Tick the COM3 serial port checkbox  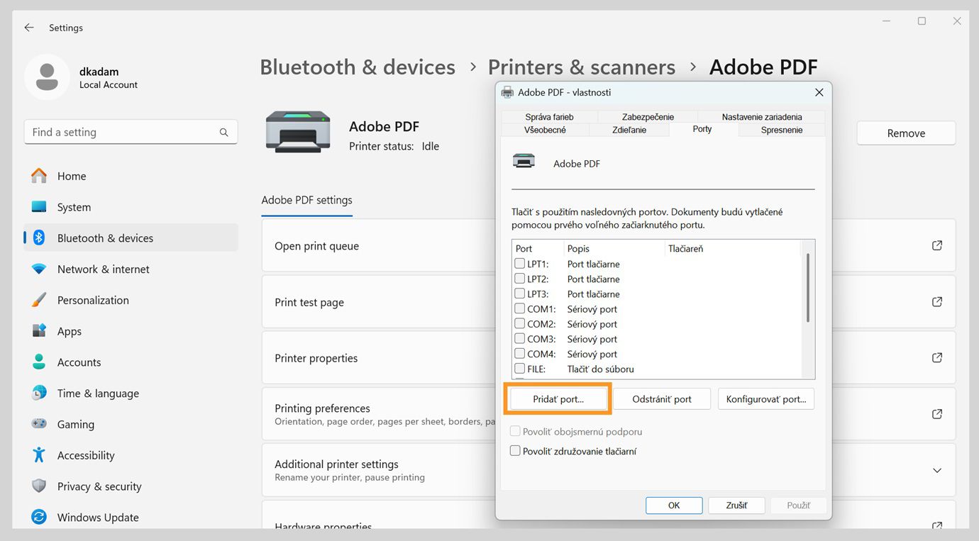[520, 339]
